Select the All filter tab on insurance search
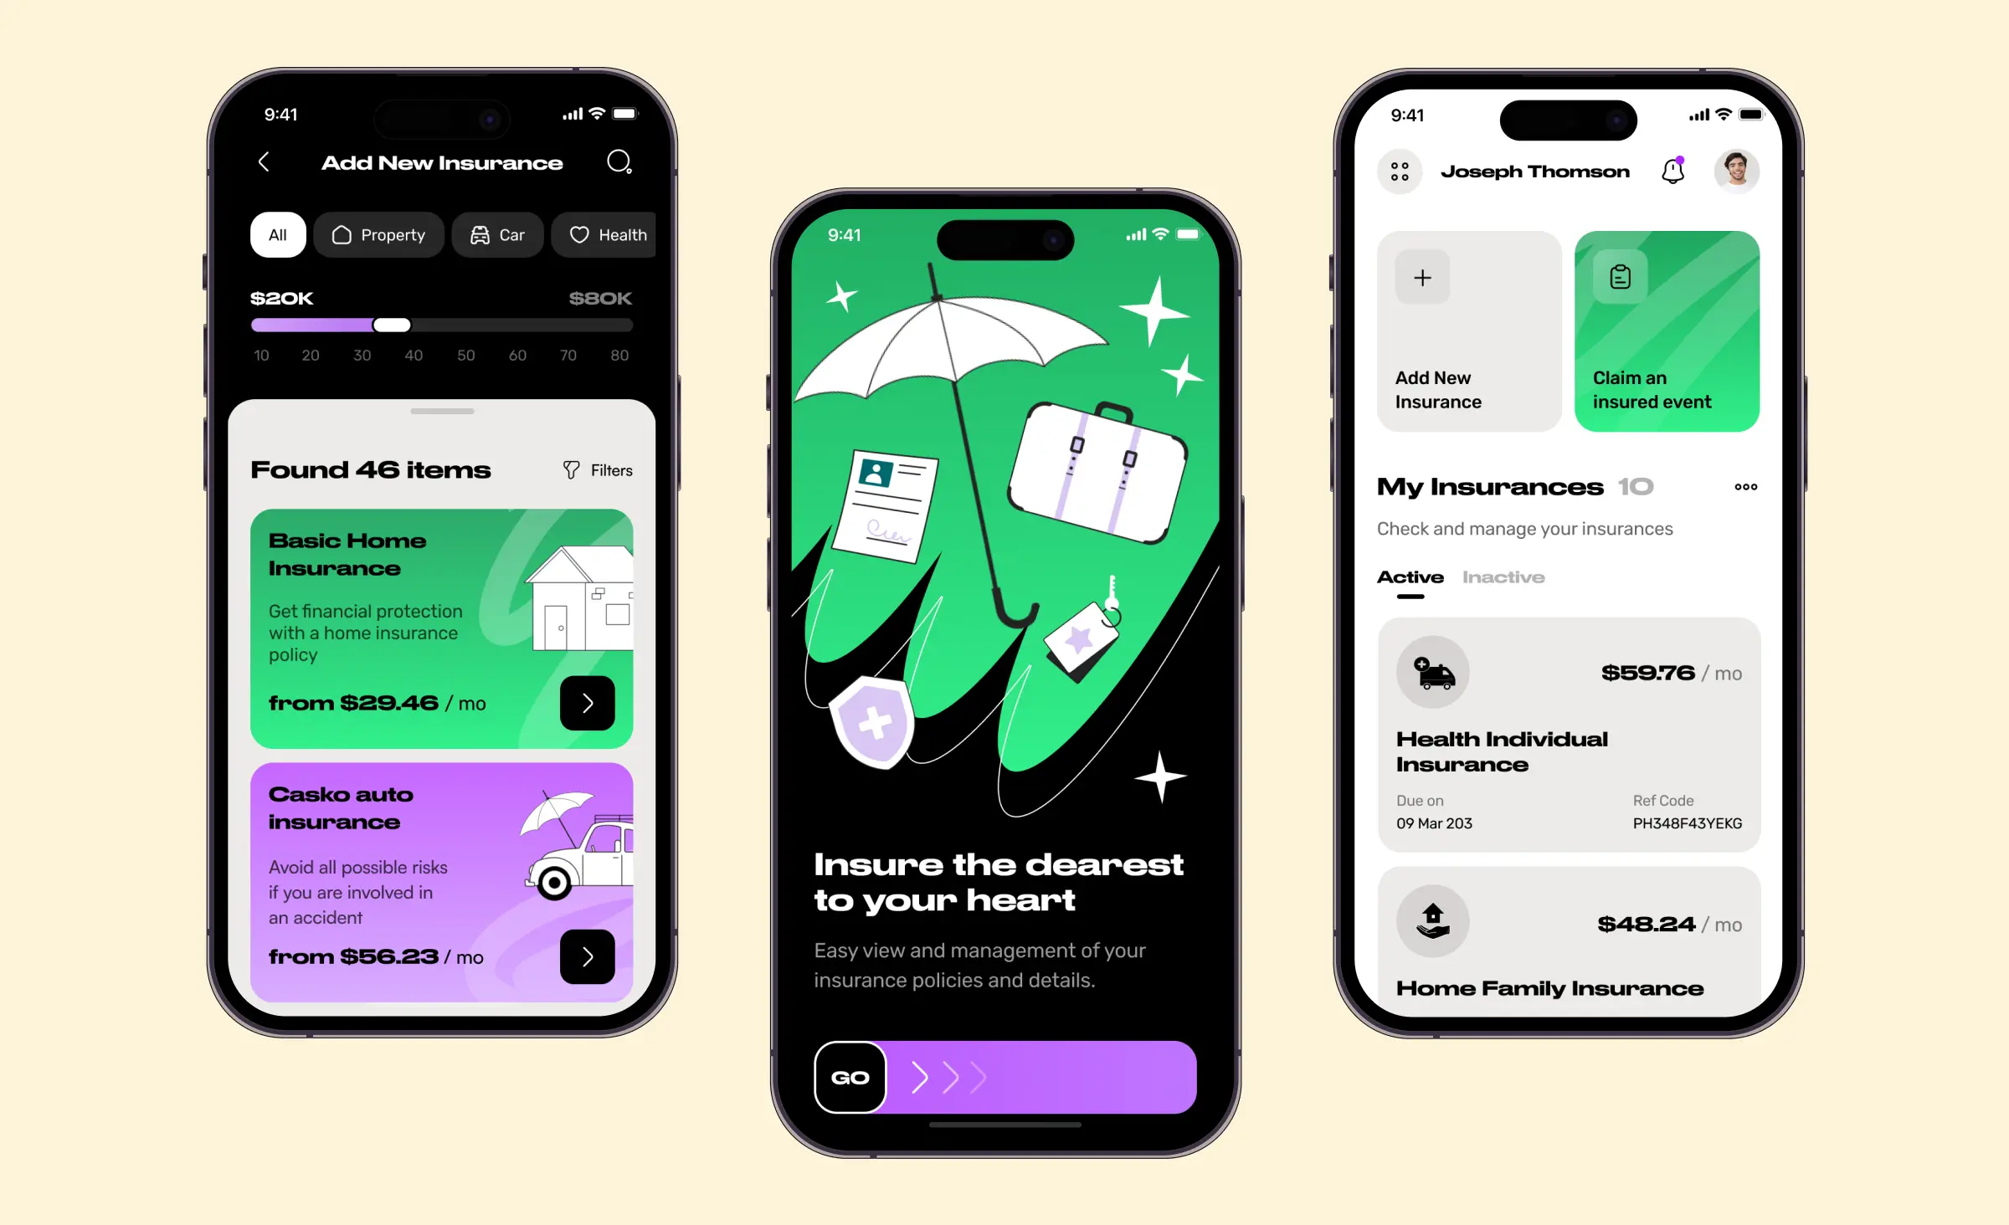Image resolution: width=2009 pixels, height=1225 pixels. tap(279, 233)
